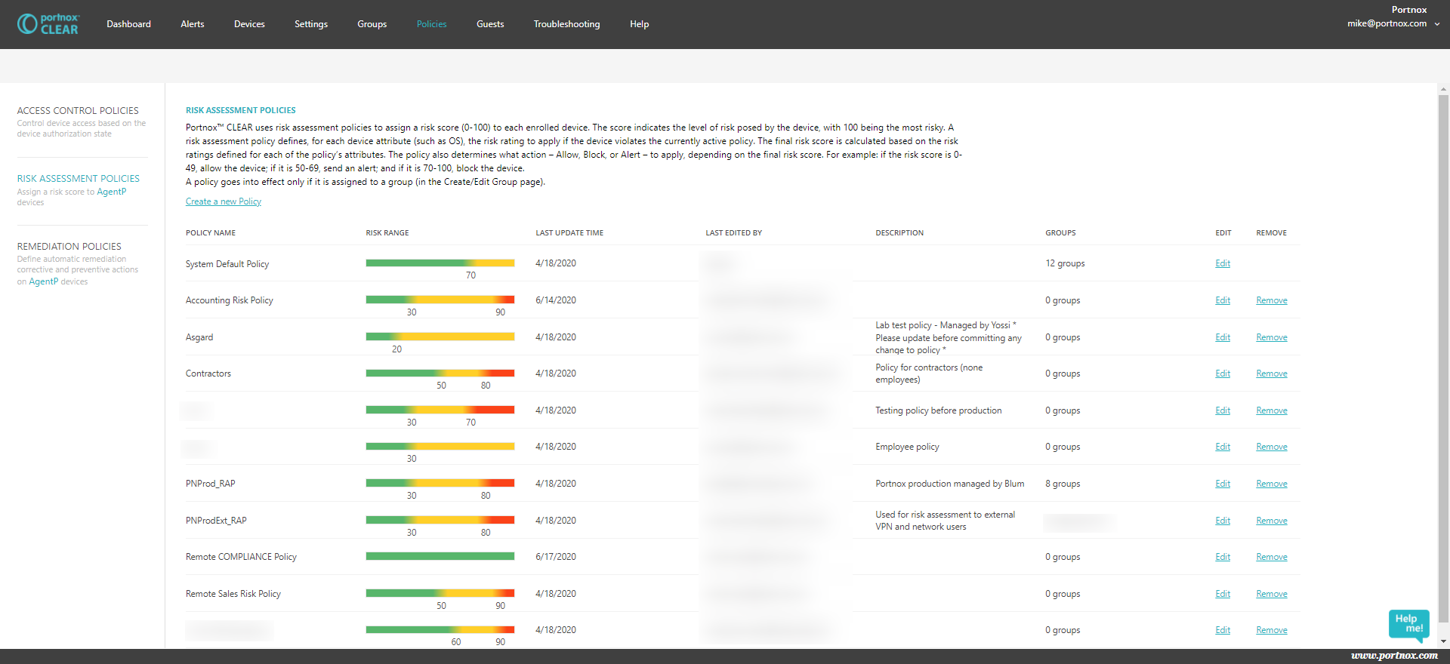Click the Contractors risk range bar
Viewport: 1450px width, 664px height.
pyautogui.click(x=440, y=373)
